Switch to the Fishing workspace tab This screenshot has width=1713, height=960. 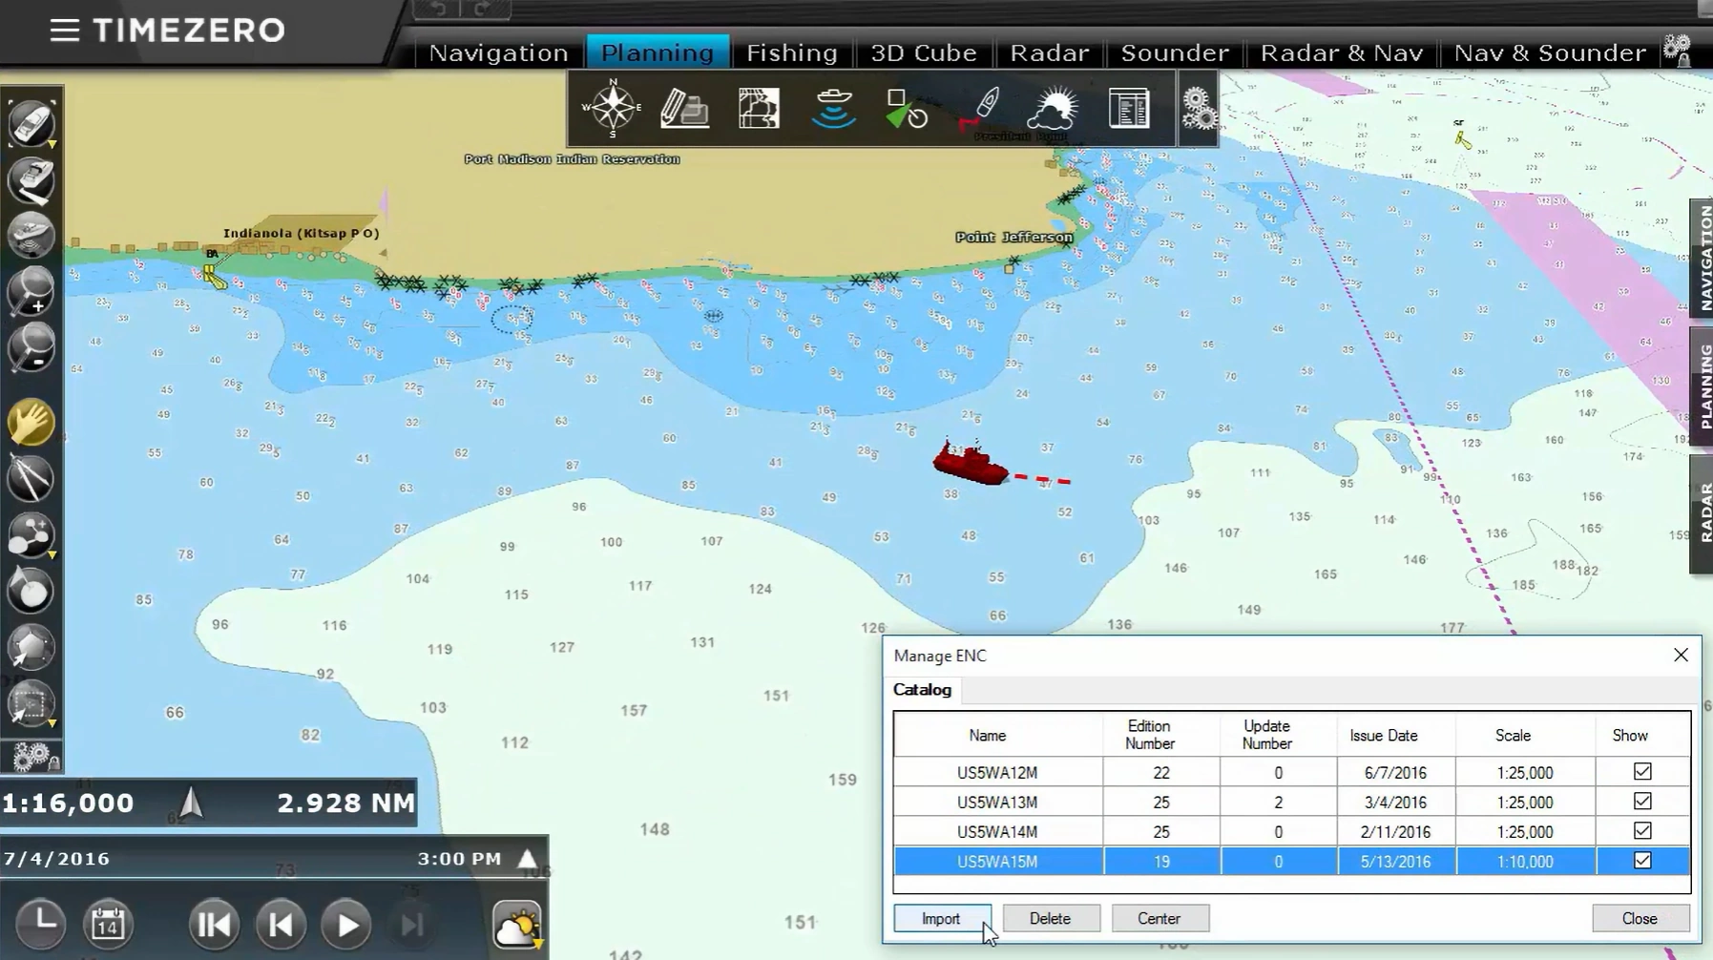pyautogui.click(x=792, y=52)
